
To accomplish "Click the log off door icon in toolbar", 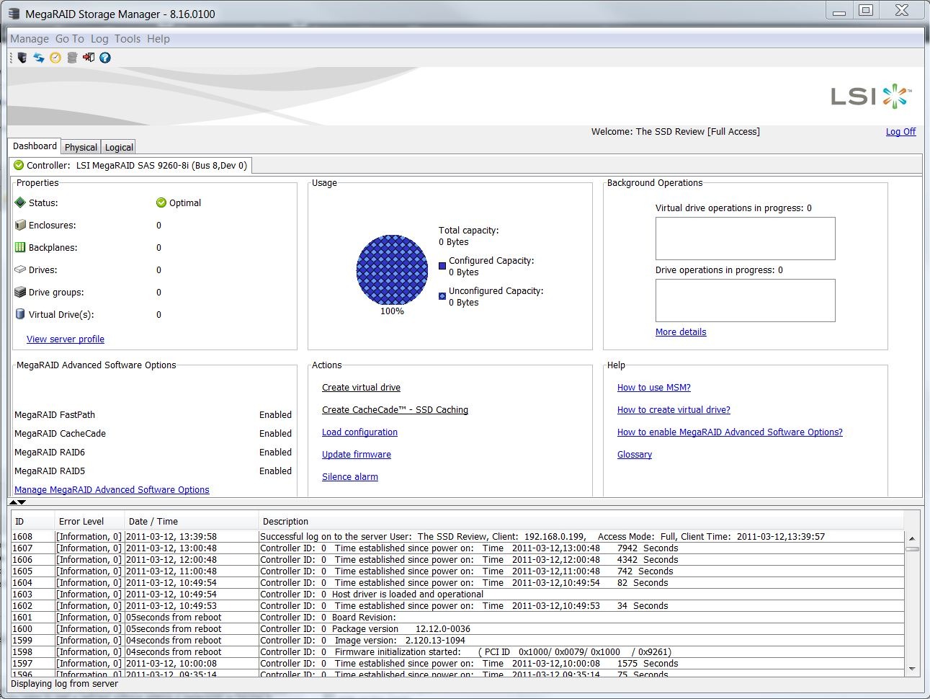I will [89, 58].
